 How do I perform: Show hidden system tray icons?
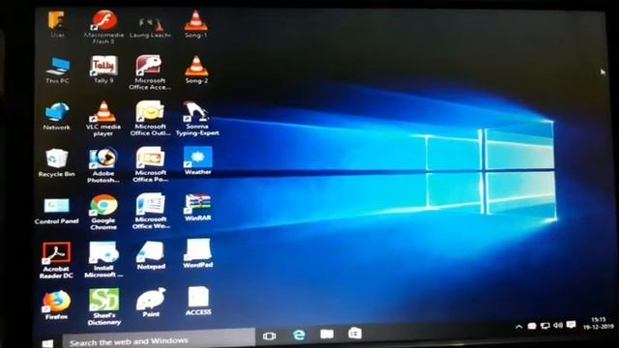click(x=519, y=327)
